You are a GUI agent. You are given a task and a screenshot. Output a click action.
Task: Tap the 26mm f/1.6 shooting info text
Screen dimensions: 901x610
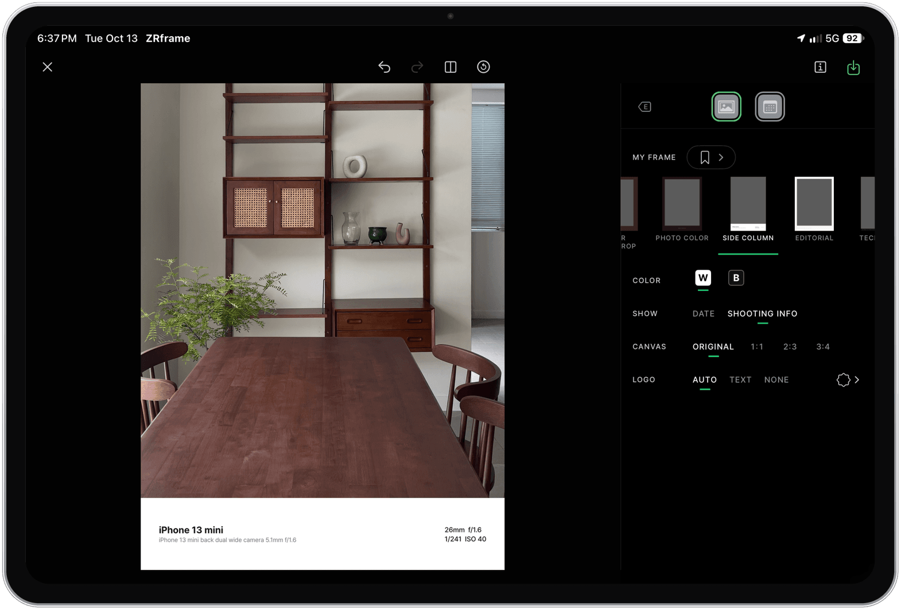[x=463, y=530]
